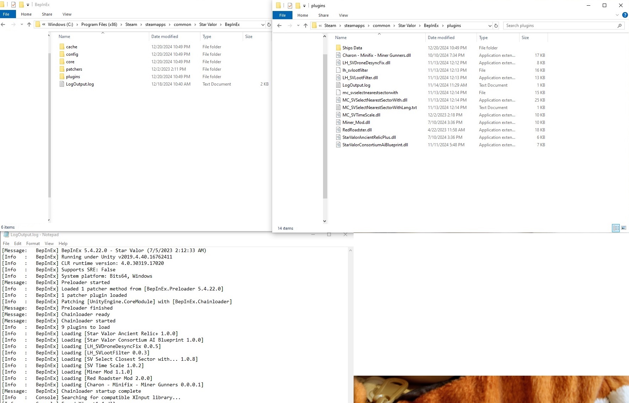Open the View tab in BepInEx window
The image size is (629, 403).
(67, 14)
